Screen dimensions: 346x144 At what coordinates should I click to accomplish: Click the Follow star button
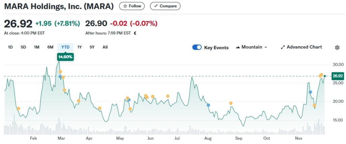pos(132,6)
